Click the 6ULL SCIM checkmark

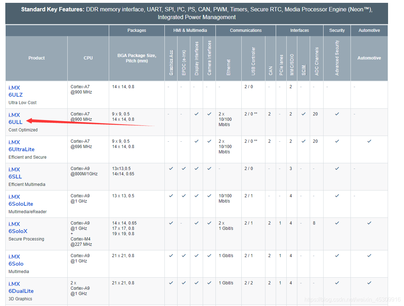303,114
